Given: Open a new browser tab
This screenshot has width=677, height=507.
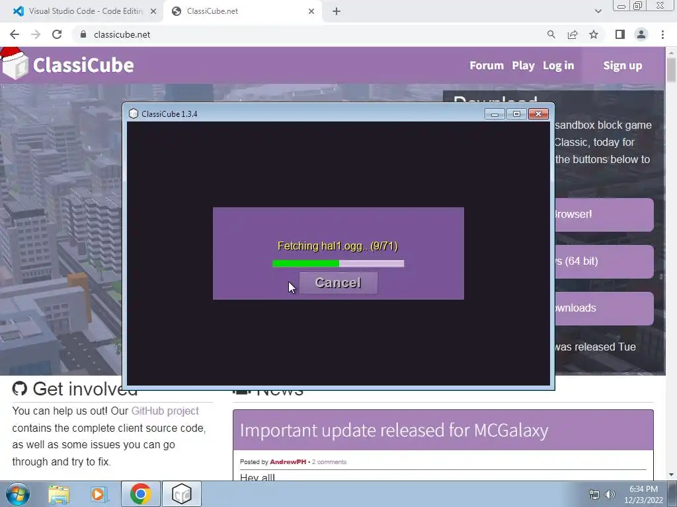Looking at the screenshot, I should tap(337, 11).
